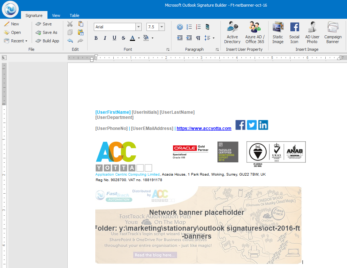Select the [UserFirstName] placeholder
This screenshot has height=268, width=347.
click(x=113, y=112)
